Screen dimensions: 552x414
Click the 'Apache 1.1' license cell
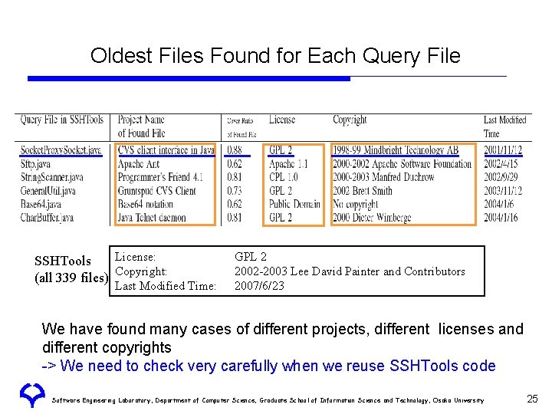tap(288, 164)
